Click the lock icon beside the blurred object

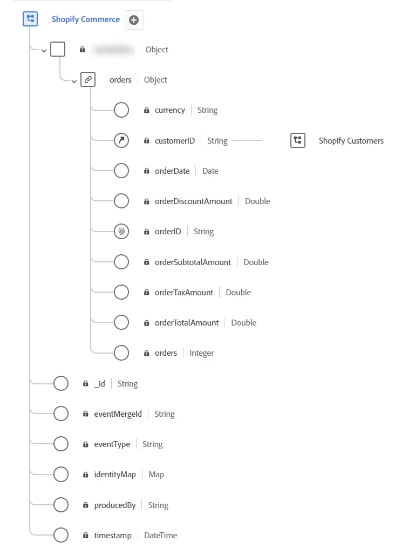[83, 49]
